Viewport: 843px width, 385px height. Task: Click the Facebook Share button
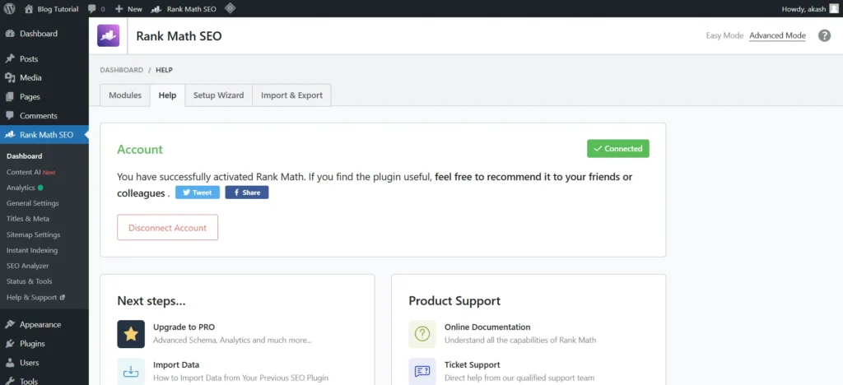coord(247,192)
